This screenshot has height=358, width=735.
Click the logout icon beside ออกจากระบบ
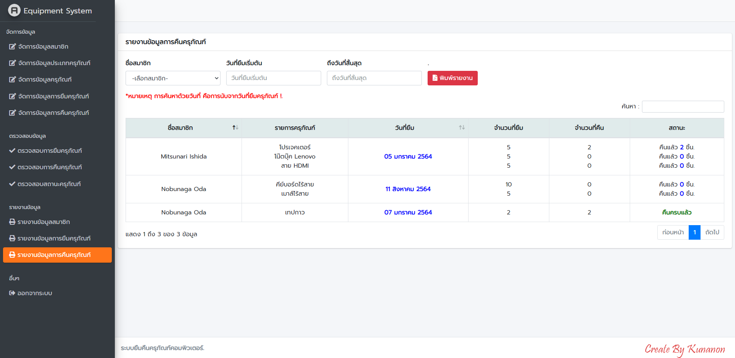(12, 293)
